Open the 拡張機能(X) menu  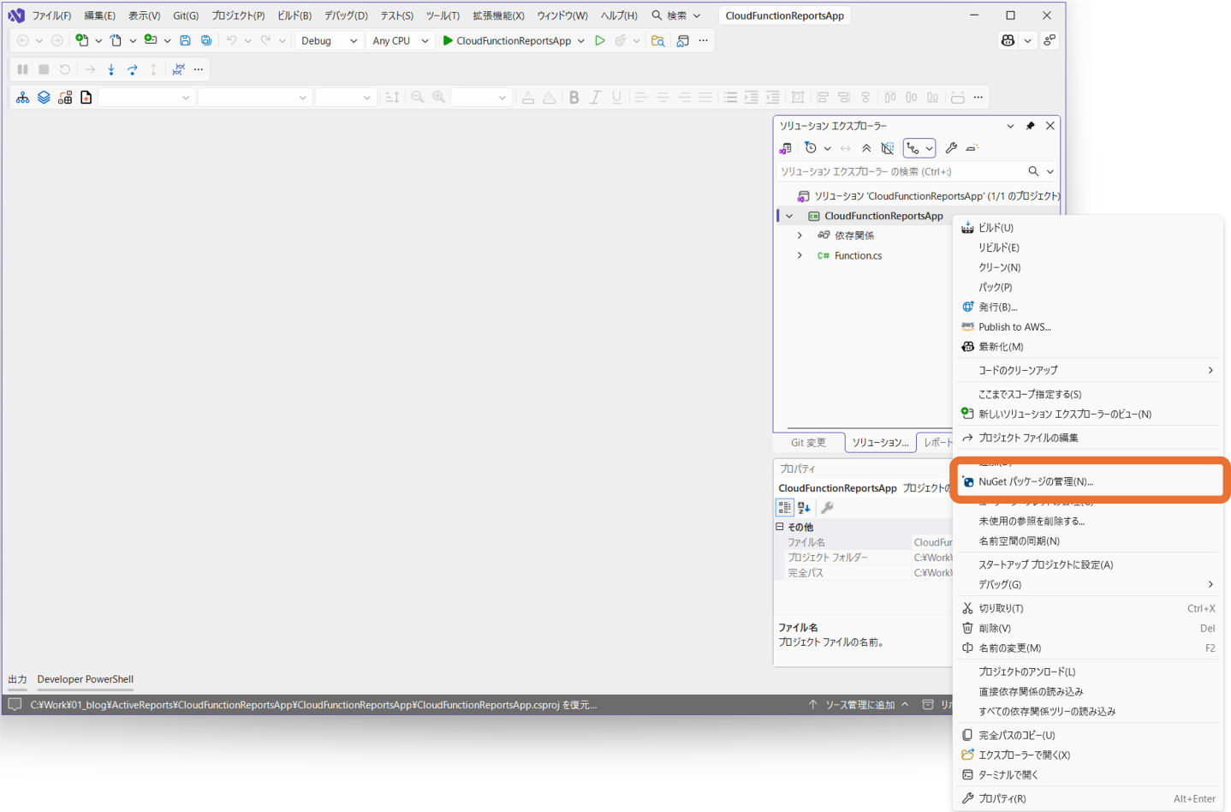[x=498, y=15]
